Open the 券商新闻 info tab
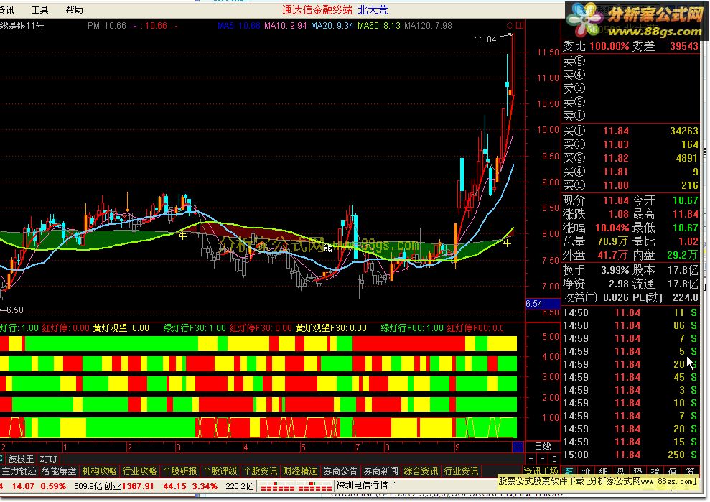The image size is (710, 502). (380, 471)
